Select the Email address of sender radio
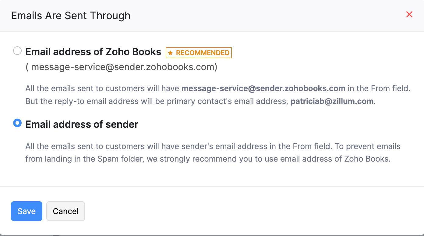Screen dimensions: 424x236 click(x=17, y=123)
